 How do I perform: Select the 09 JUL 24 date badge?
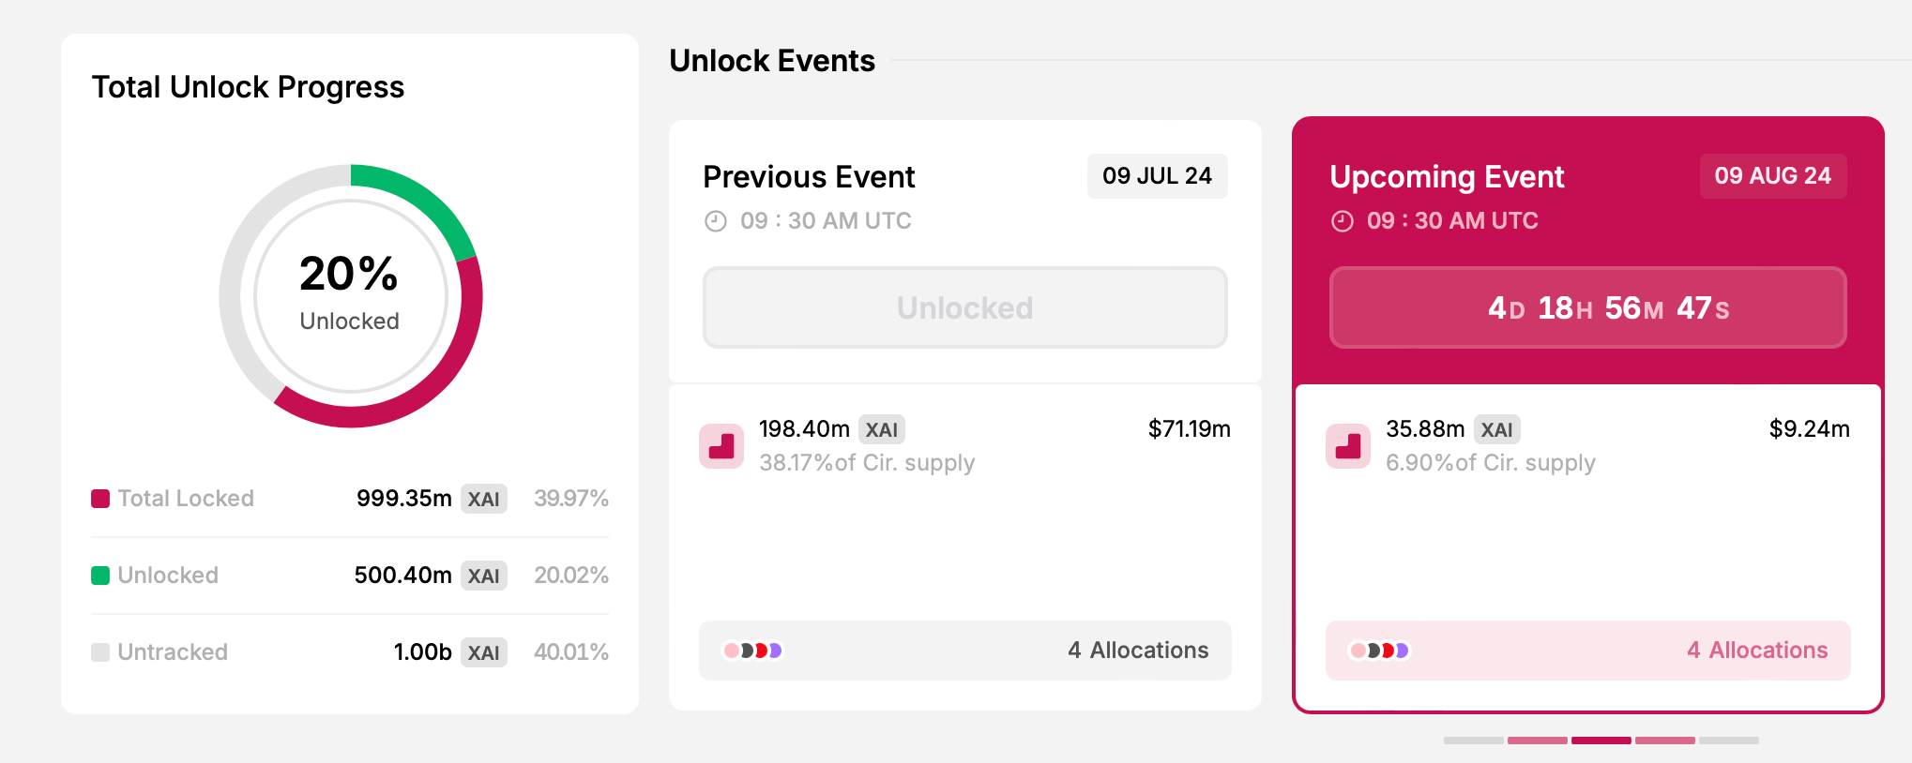coord(1158,176)
